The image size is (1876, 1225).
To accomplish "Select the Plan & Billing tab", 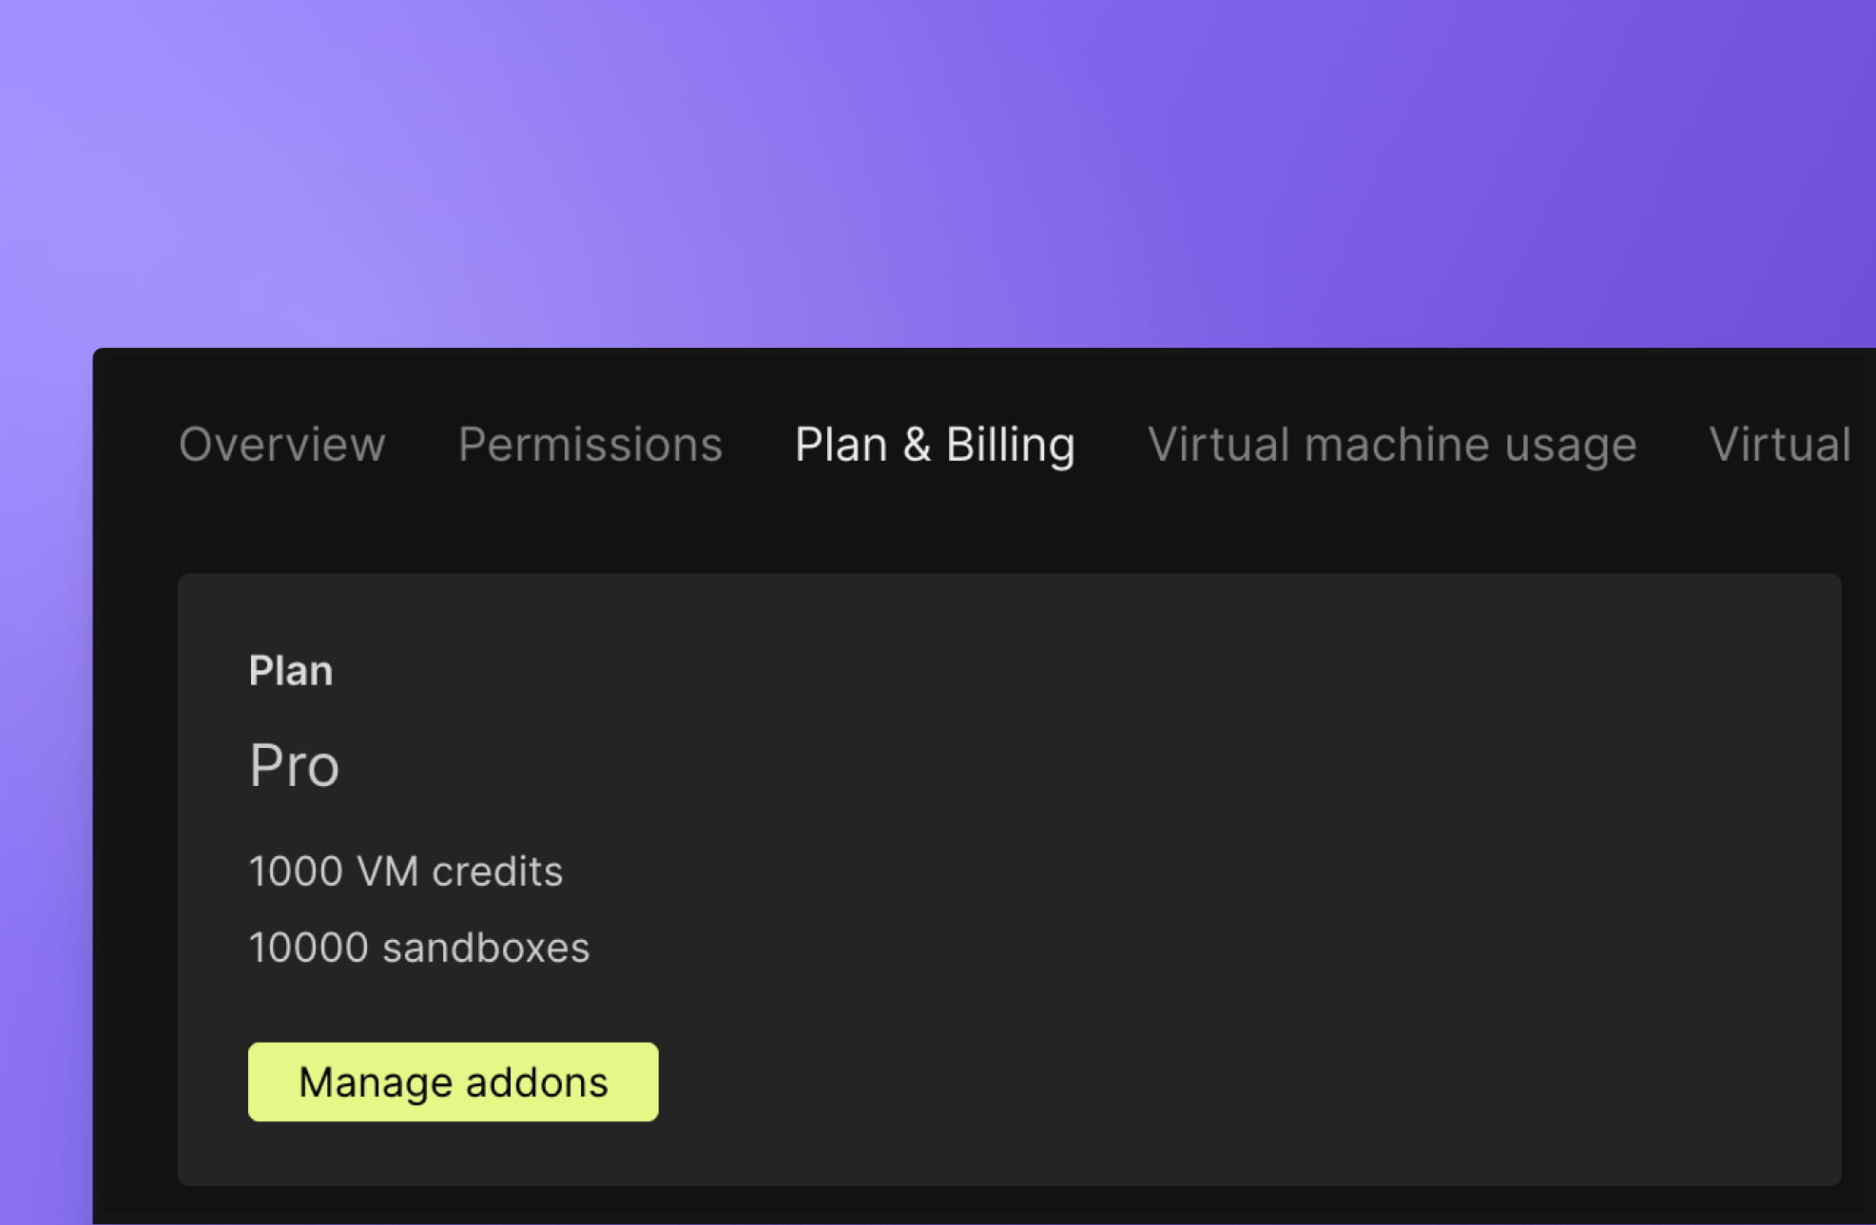I will point(934,445).
